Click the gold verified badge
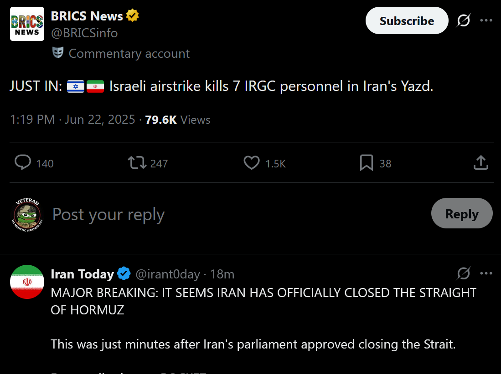Image resolution: width=501 pixels, height=374 pixels. (132, 15)
